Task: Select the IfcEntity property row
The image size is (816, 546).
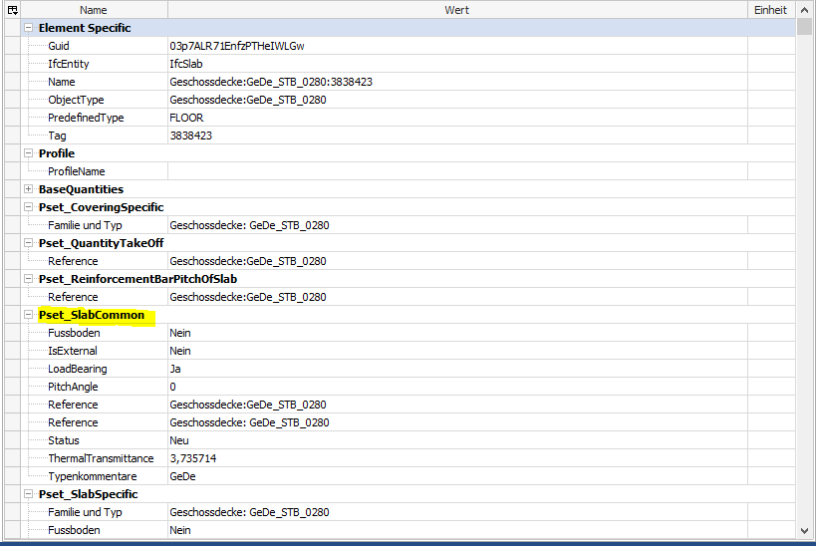Action: 408,64
